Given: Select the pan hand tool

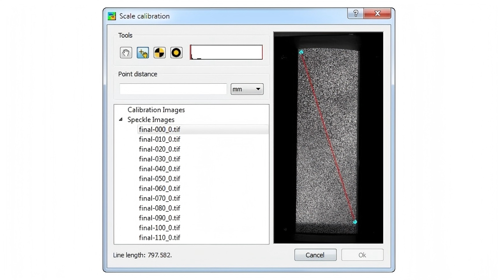Looking at the screenshot, I should (126, 52).
